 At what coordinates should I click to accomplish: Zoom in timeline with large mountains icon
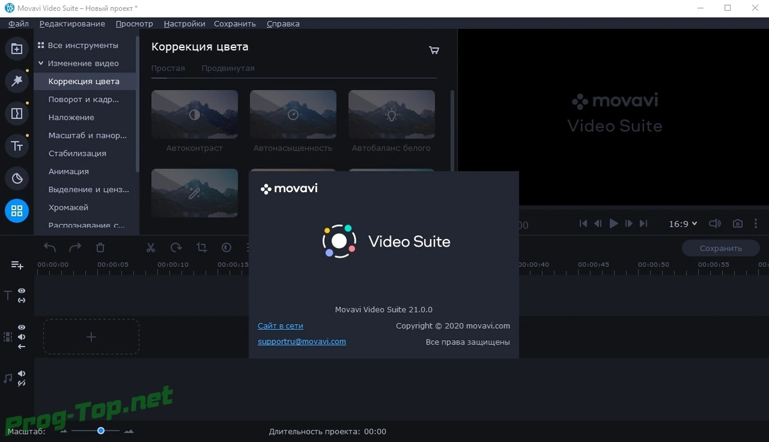click(129, 431)
